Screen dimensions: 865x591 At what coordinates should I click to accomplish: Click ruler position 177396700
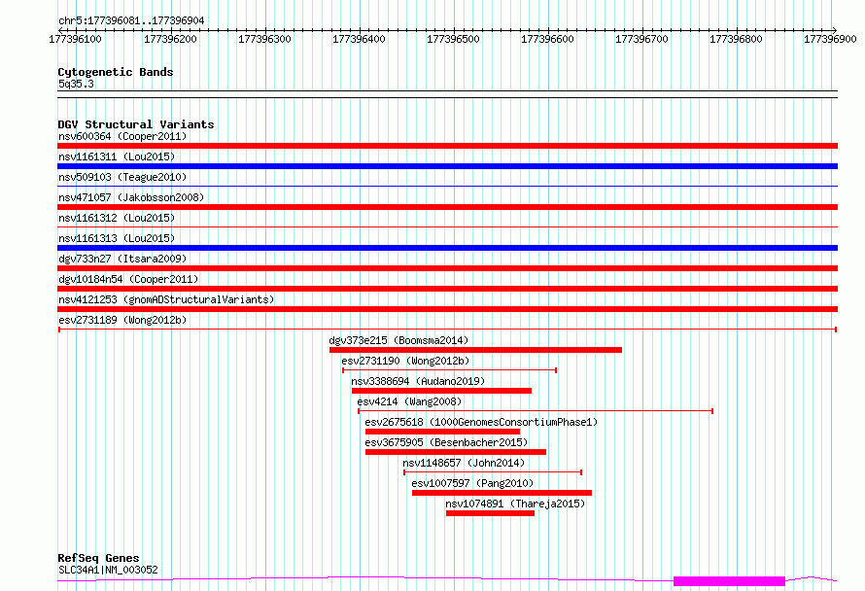642,39
